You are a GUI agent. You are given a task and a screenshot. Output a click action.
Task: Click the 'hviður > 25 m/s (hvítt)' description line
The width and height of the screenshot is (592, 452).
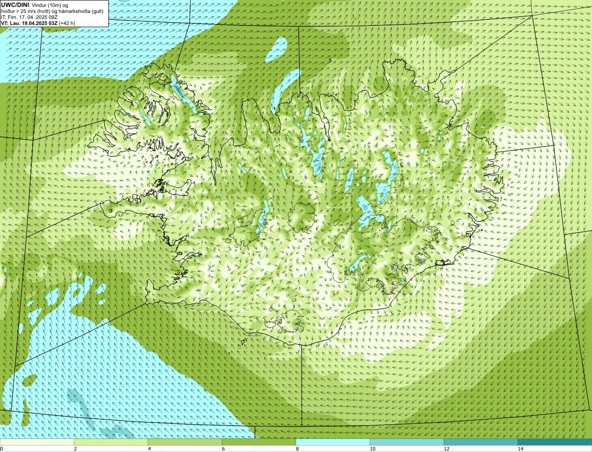click(53, 11)
